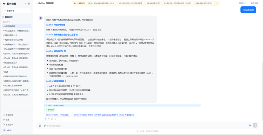Click the image upload icon in input bar

[x=40, y=126]
